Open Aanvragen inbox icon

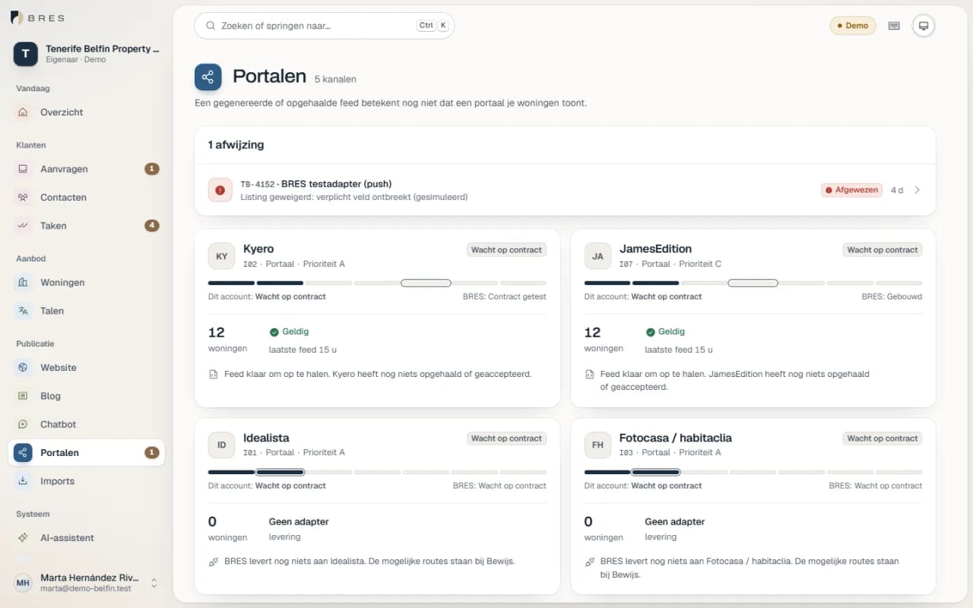[23, 169]
